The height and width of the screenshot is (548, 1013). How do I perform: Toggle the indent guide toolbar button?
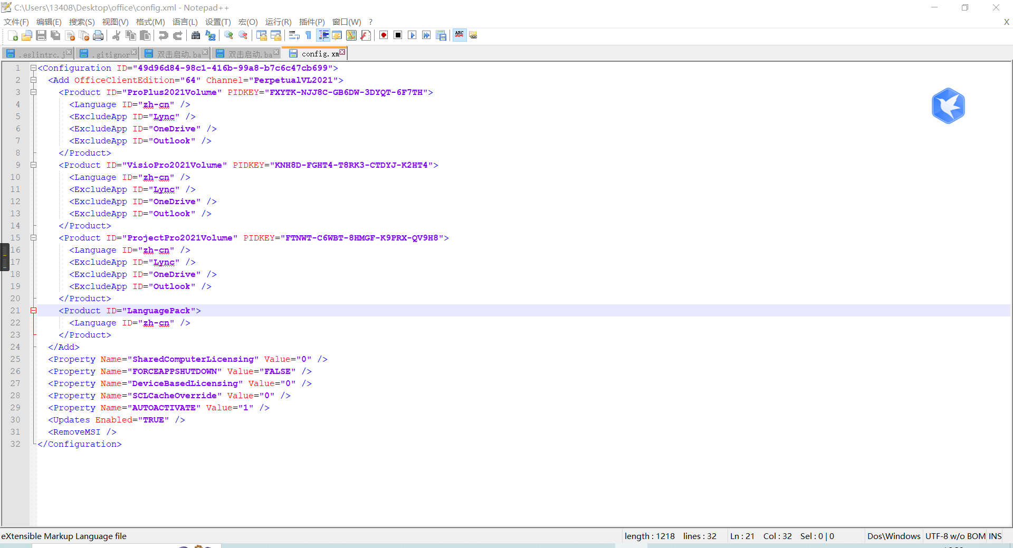coord(323,35)
